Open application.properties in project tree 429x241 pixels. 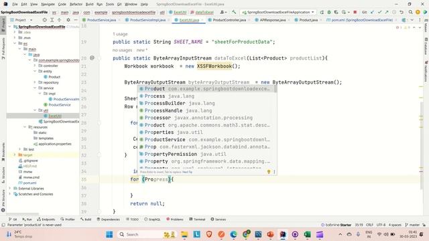coord(54,144)
